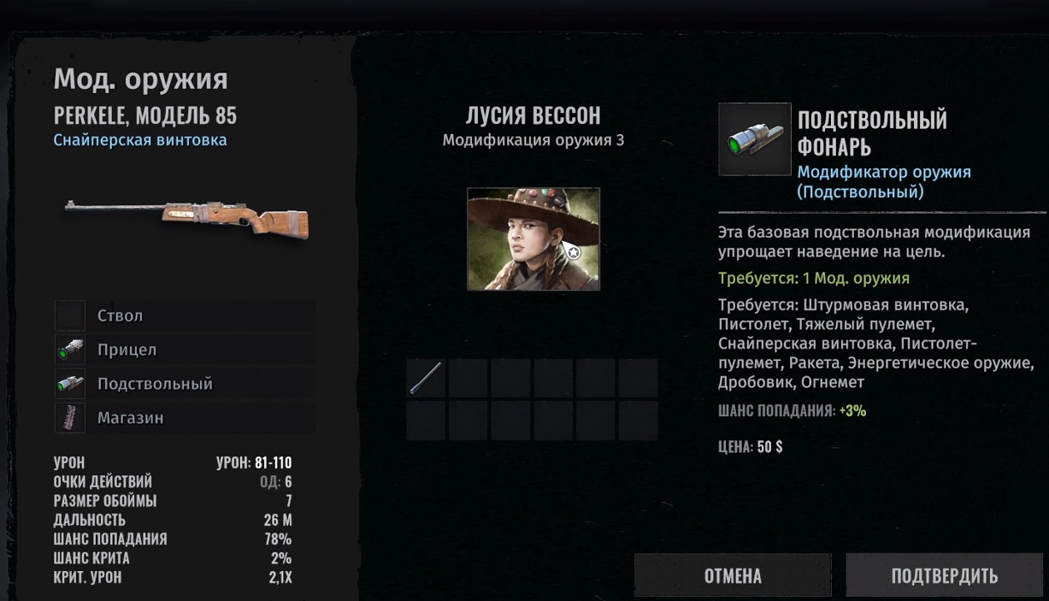Click the Подствольный flashlight mod icon
The width and height of the screenshot is (1049, 601).
click(x=70, y=384)
